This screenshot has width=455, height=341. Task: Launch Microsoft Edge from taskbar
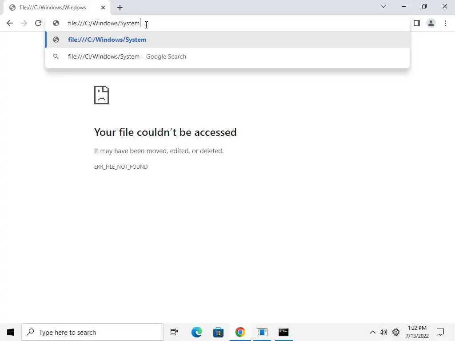pos(197,332)
